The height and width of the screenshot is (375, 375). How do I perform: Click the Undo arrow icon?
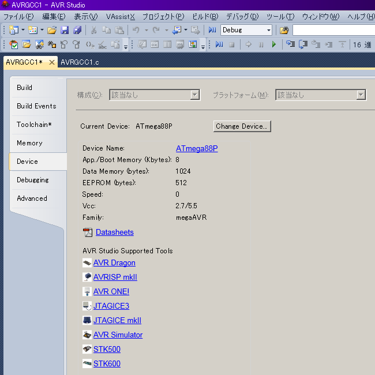tap(136, 30)
